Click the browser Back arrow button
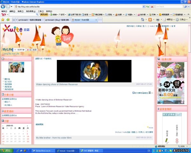The image size is (191, 153). (3, 7)
